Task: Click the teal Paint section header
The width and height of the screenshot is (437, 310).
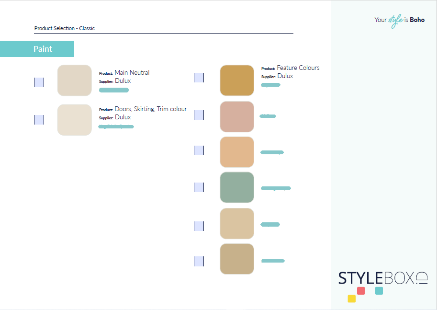Action: click(x=37, y=49)
